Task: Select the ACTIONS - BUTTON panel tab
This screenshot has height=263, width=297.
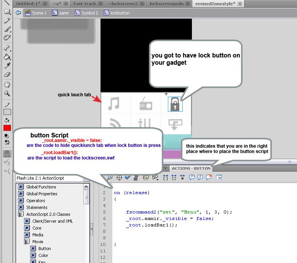Action: (191, 168)
